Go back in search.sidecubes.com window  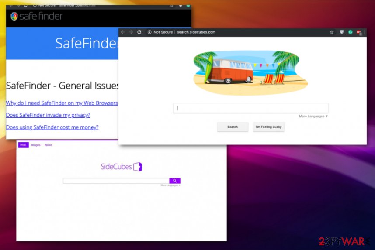(x=123, y=32)
